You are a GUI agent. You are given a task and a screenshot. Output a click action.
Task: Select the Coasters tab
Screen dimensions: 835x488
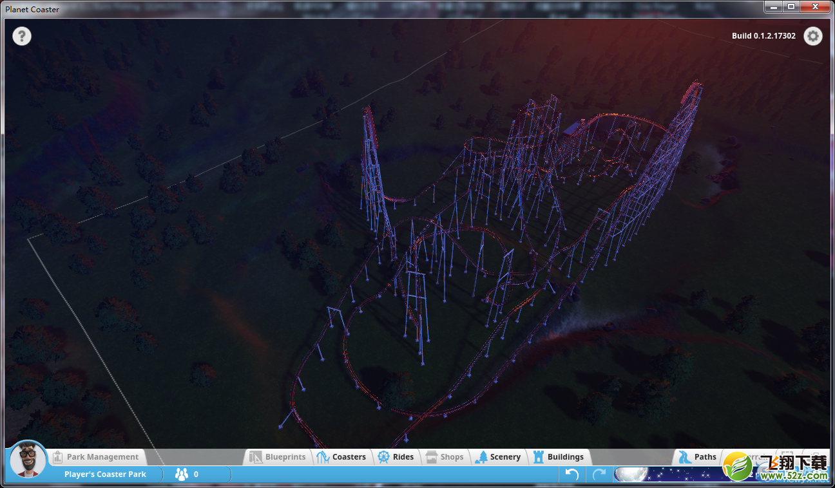(341, 457)
